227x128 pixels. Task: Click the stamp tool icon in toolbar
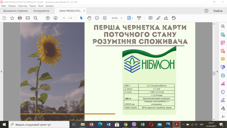tap(174, 18)
